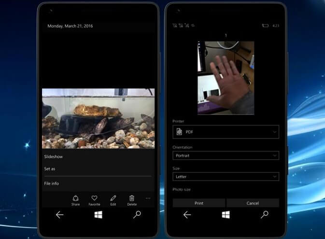Image resolution: width=325 pixels, height=239 pixels.
Task: Select Slideshow from the photo menu
Action: coord(54,157)
